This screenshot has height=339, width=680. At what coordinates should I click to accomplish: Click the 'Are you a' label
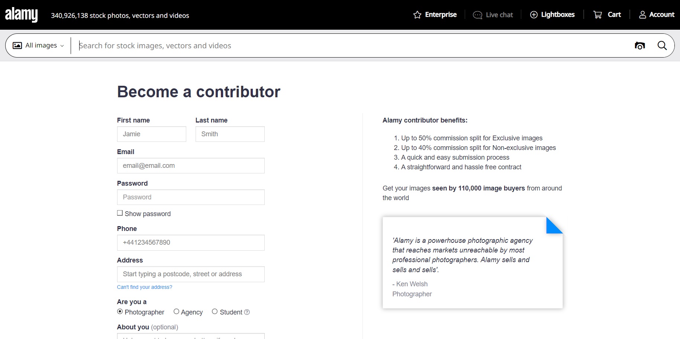pyautogui.click(x=132, y=302)
